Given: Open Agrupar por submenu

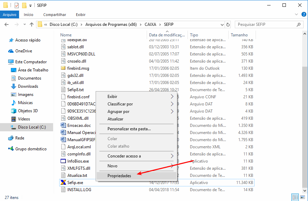Looking at the screenshot, I should (136, 112).
